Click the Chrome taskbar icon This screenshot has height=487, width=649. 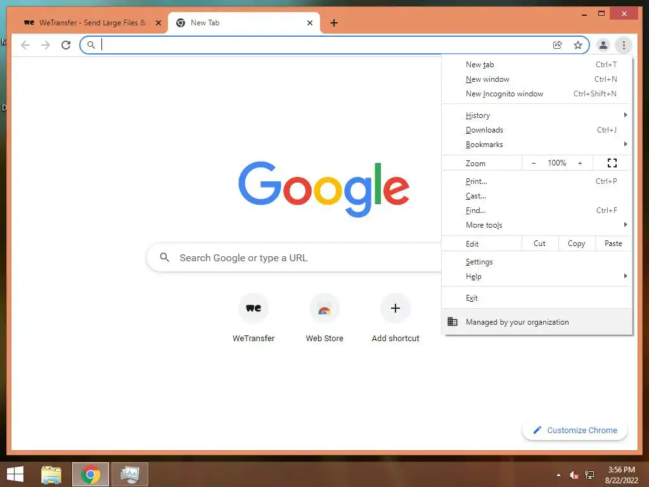click(91, 474)
